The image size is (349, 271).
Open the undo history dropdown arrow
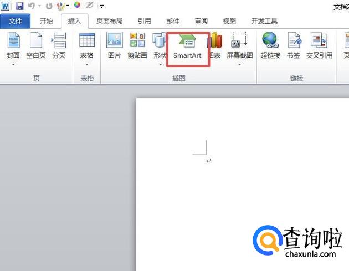pos(40,6)
